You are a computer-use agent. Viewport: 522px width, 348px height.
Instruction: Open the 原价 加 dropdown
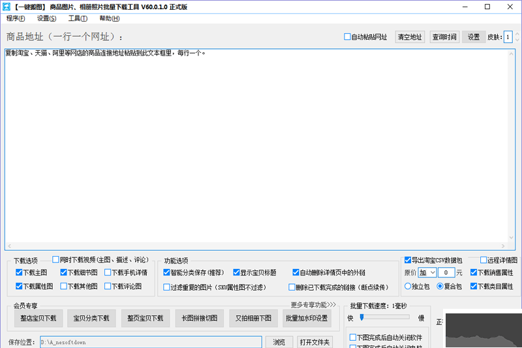point(427,273)
